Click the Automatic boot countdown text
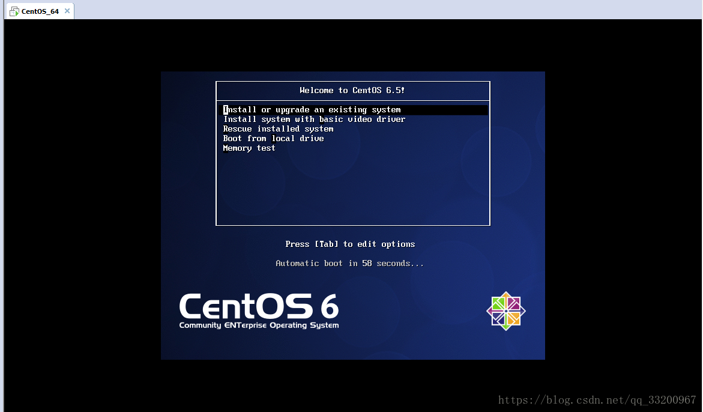The image size is (703, 412). (x=349, y=264)
